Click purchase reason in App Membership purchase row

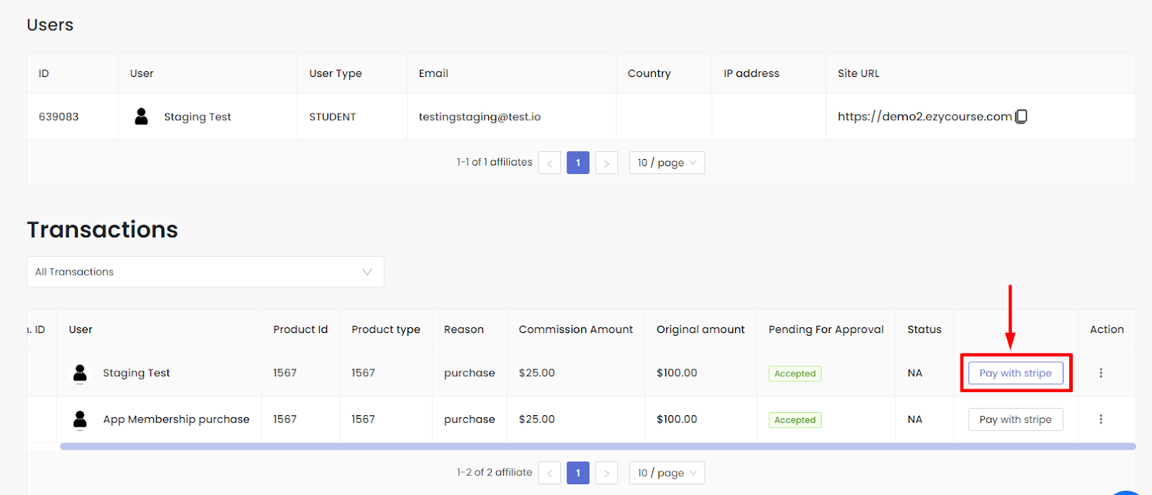click(x=469, y=419)
